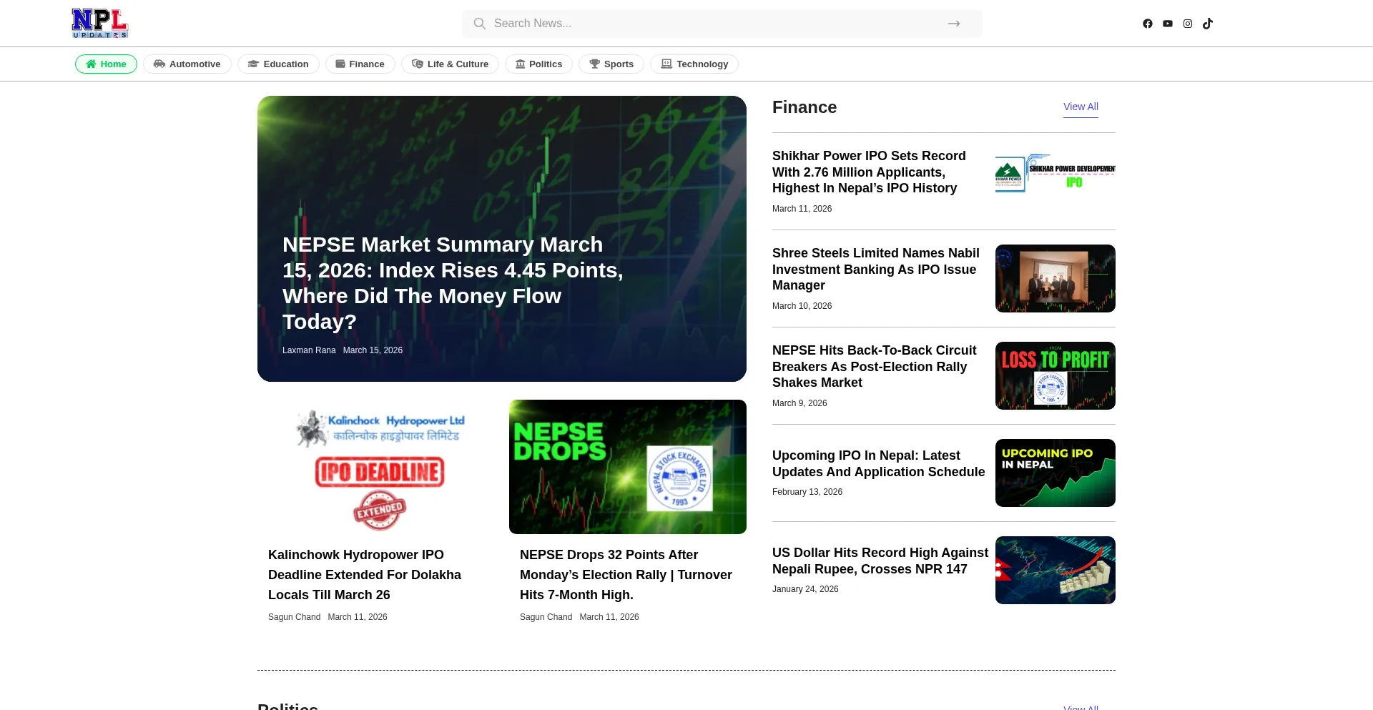Click Sagun Chand under the Kalinchowk article

click(x=294, y=617)
